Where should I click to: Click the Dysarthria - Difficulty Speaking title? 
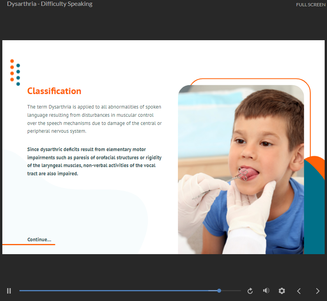click(50, 4)
